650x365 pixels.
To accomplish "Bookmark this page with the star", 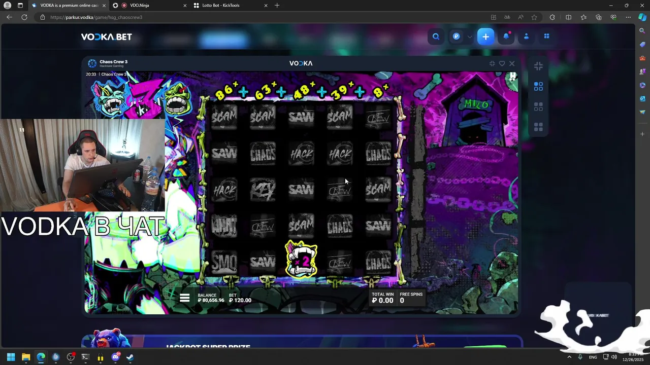I will click(x=534, y=17).
